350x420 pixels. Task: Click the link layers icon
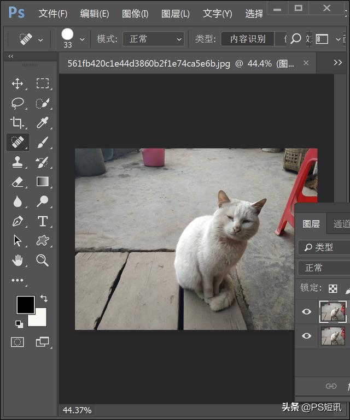pyautogui.click(x=331, y=386)
